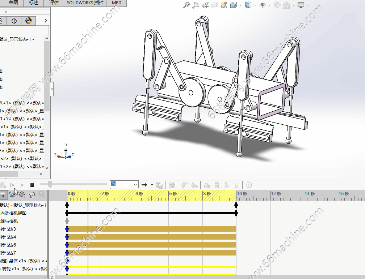Screen dimensions: 365x279
Task: Stop the animation playback
Action: (x=32, y=185)
